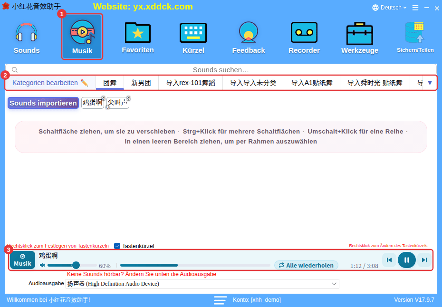Open the Kürzel keyboard shortcuts section
The width and height of the screenshot is (442, 307).
pos(193,38)
